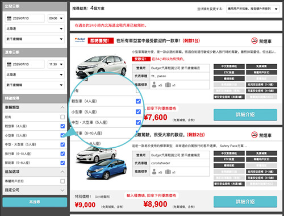Viewport: 284px width, 216px height.
Task: Uncheck the 輕型車 (4人座) checkbox
Action: pyautogui.click(x=62, y=126)
